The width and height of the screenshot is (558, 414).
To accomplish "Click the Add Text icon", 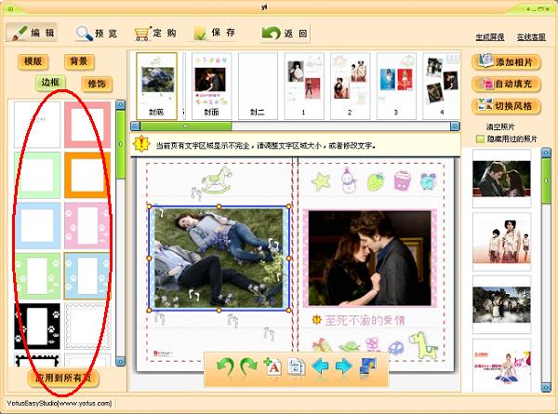I will click(272, 367).
